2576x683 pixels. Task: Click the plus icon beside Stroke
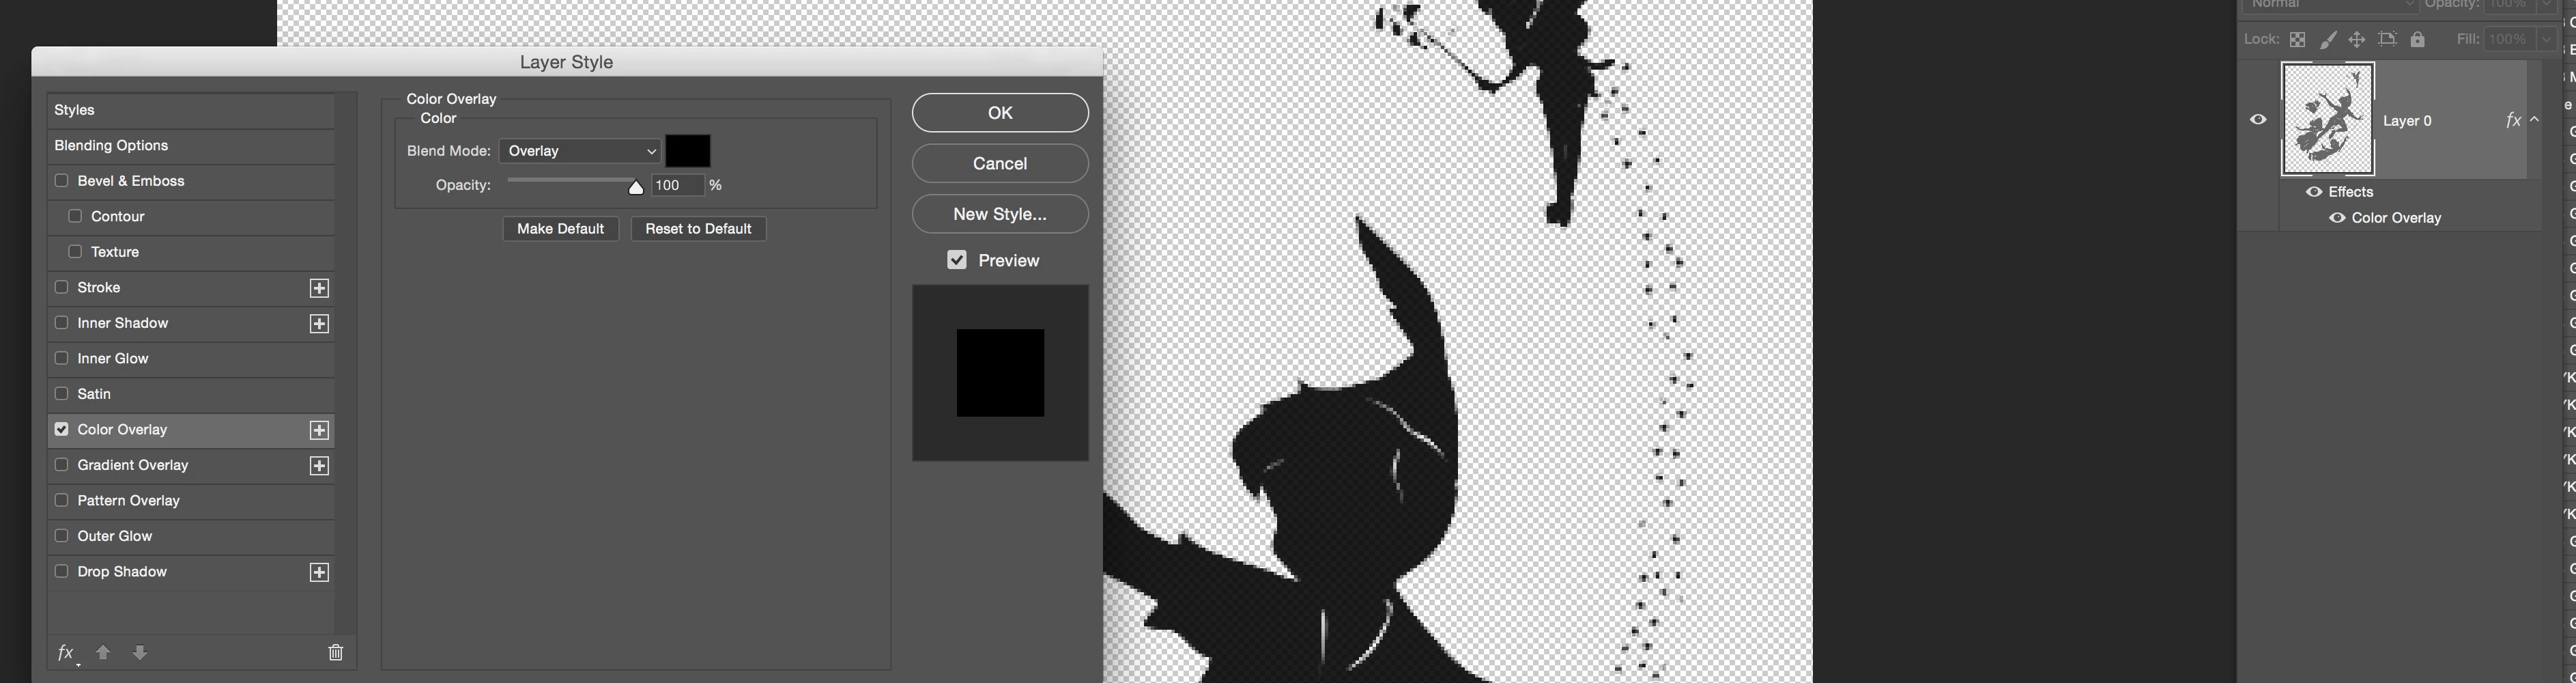pyautogui.click(x=319, y=288)
